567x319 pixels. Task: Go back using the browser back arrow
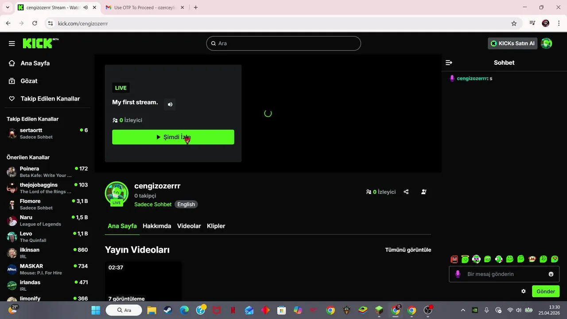click(8, 23)
